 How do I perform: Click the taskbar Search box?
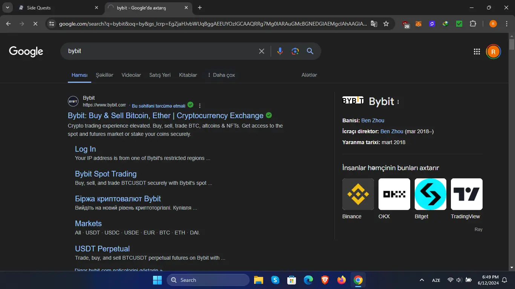208,280
